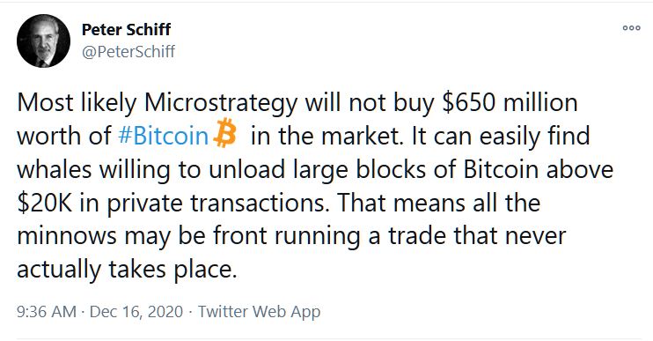Click the word minnows in the tweet
The width and height of the screenshot is (653, 341).
67,236
